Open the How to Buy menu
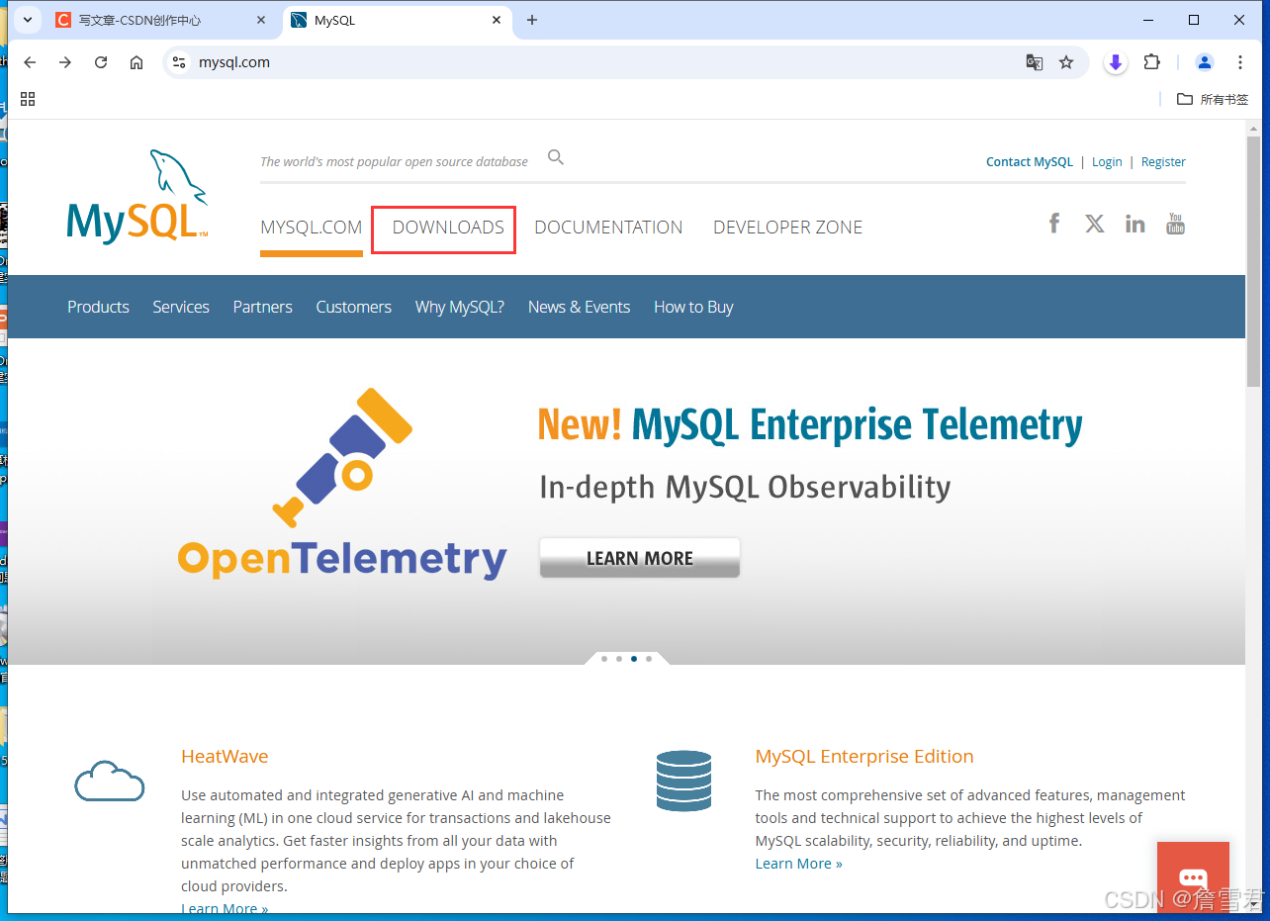 693,307
